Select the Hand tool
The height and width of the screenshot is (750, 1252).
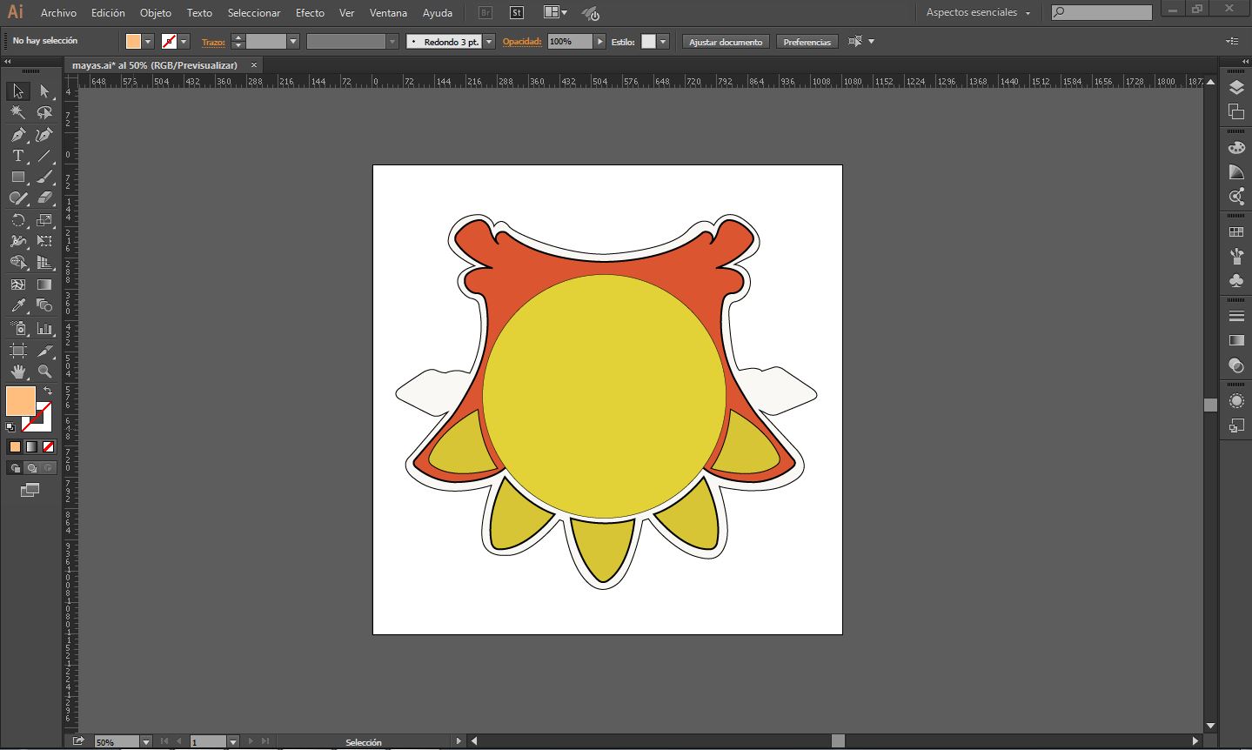pos(18,372)
